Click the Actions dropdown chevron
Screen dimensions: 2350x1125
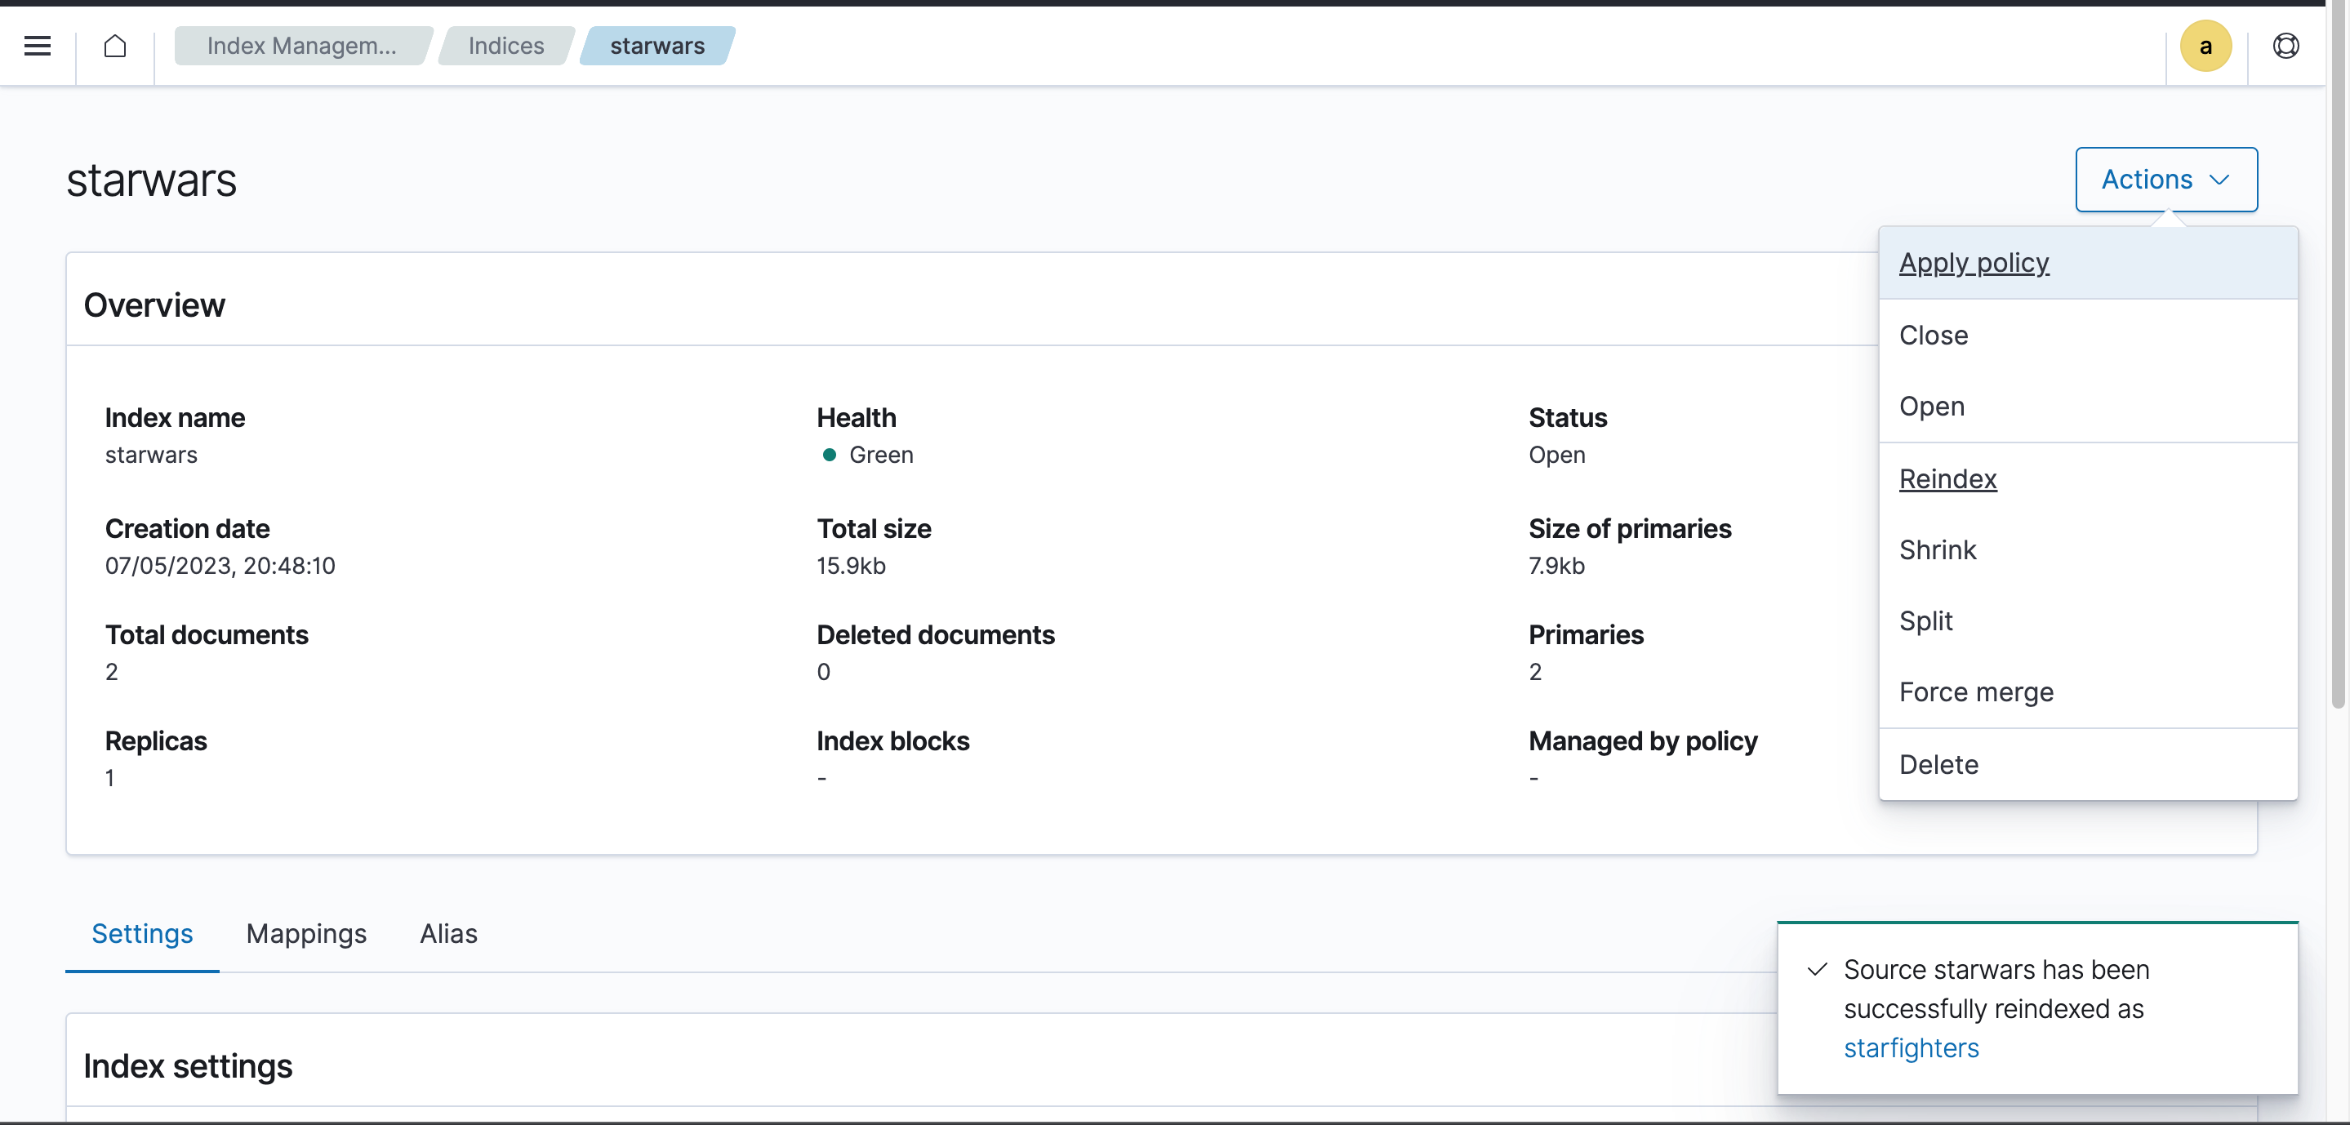pos(2219,180)
